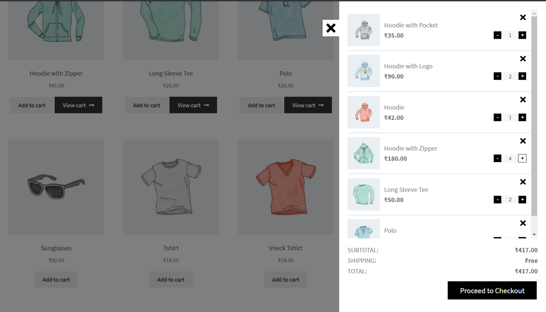Close the cart side panel
Screen dimensions: 546x312
click(331, 28)
